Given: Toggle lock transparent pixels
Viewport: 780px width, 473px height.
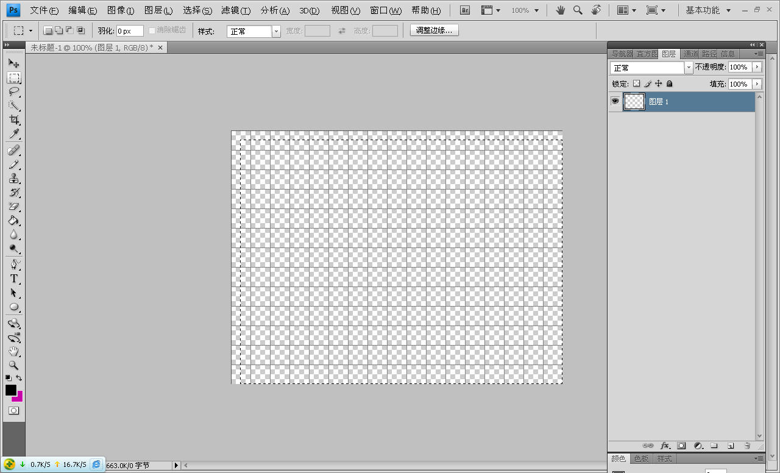Looking at the screenshot, I should pos(636,84).
